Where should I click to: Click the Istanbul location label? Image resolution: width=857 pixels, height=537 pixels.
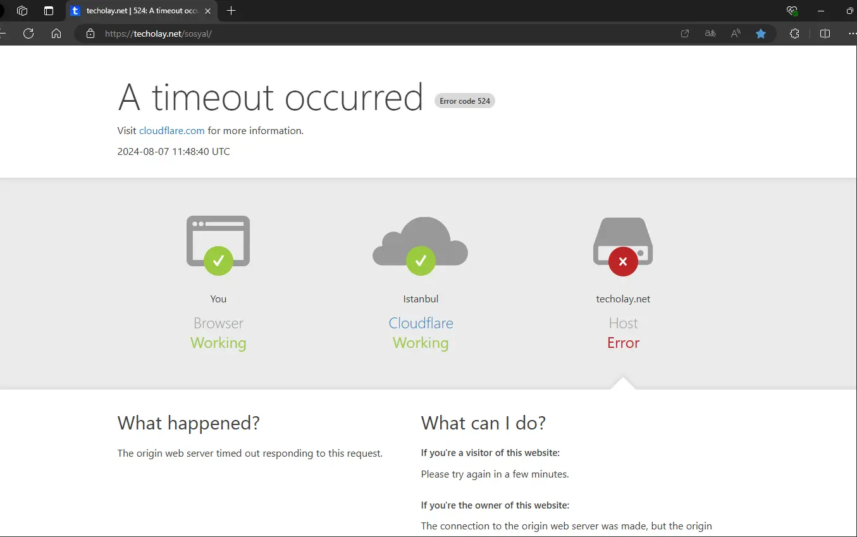pos(421,299)
